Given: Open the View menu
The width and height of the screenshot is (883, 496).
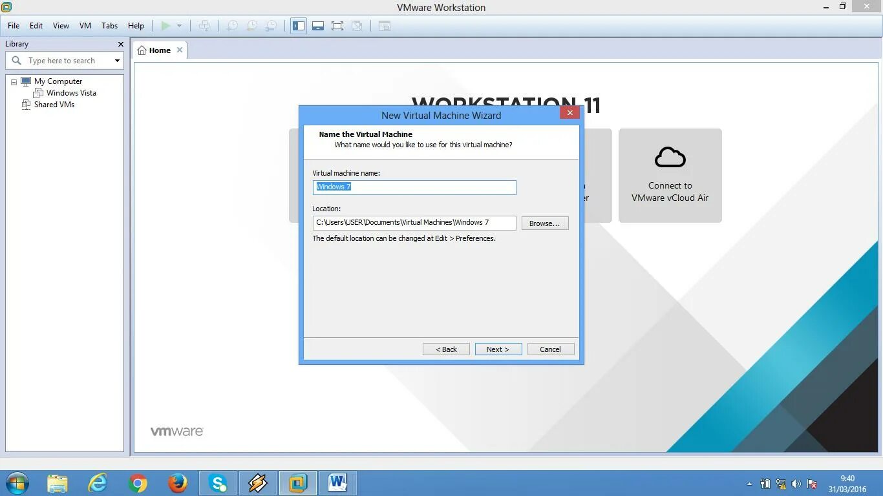Looking at the screenshot, I should 61,26.
